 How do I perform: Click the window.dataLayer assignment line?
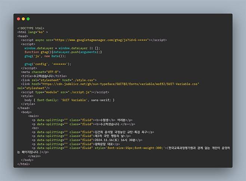[62, 48]
